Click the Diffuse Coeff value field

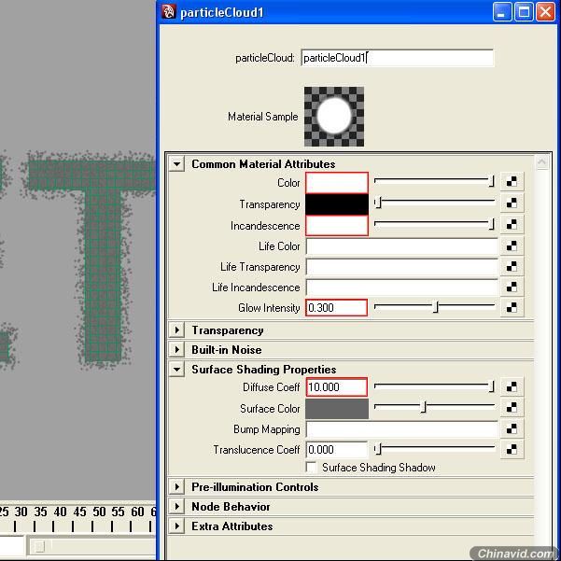(336, 387)
